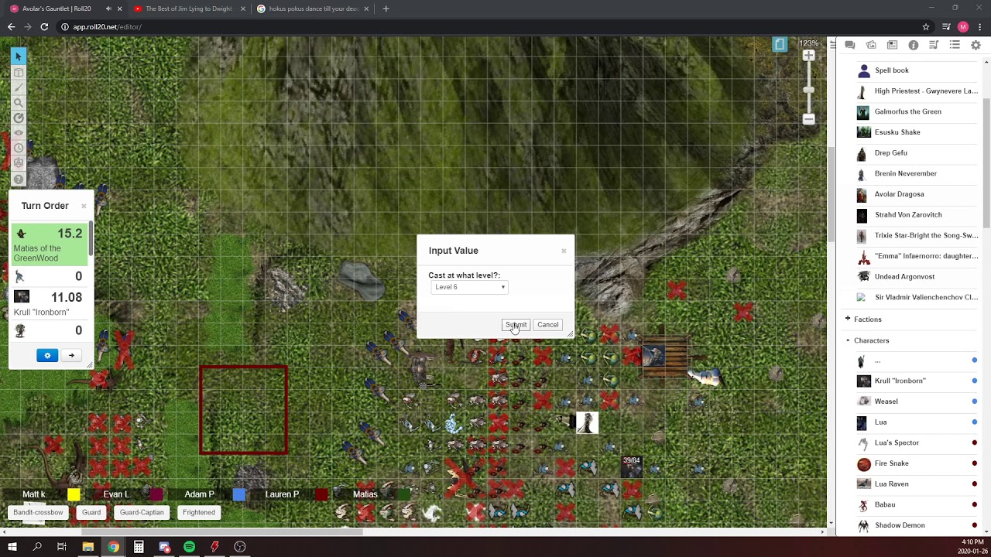
Task: Open the Help question mark tool
Action: tap(19, 179)
